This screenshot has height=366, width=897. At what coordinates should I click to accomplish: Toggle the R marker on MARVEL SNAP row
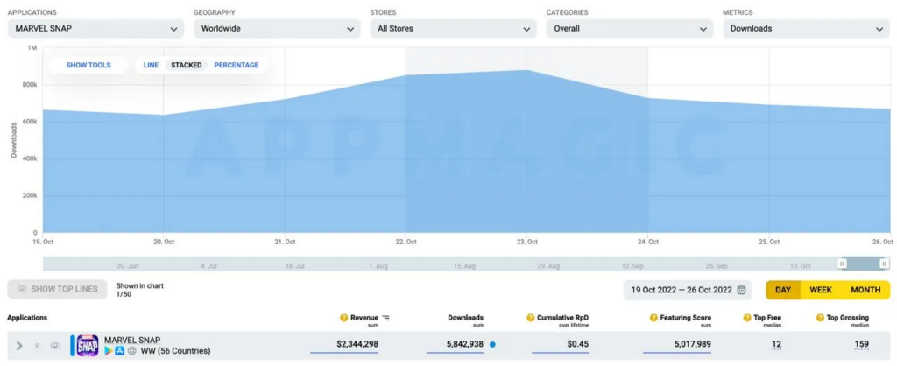[x=38, y=346]
